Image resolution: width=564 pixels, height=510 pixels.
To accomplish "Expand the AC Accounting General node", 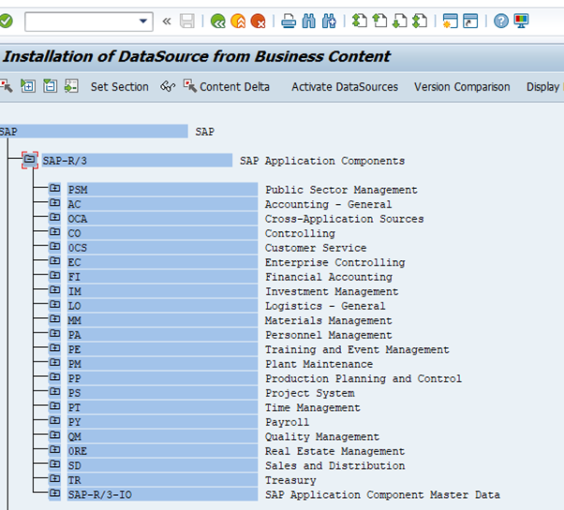I will [54, 203].
